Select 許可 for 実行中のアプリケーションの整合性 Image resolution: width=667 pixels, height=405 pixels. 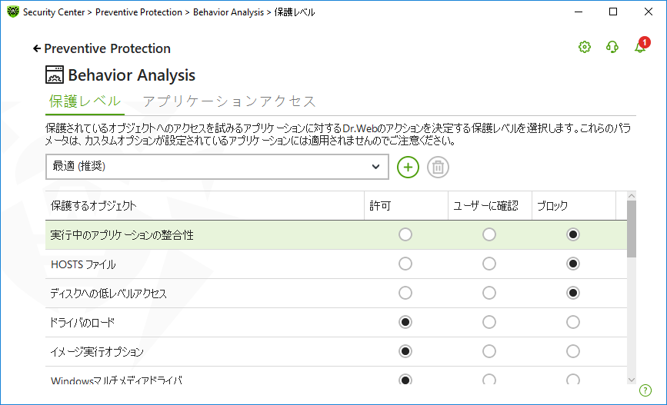click(405, 234)
